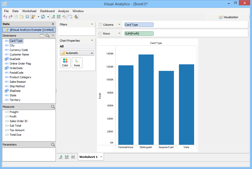Open the Dashboard menu
Viewport: 252px width, 169px height.
coord(47,11)
